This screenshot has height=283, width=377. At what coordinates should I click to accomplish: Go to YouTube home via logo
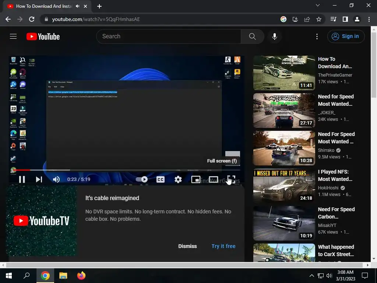coord(43,36)
